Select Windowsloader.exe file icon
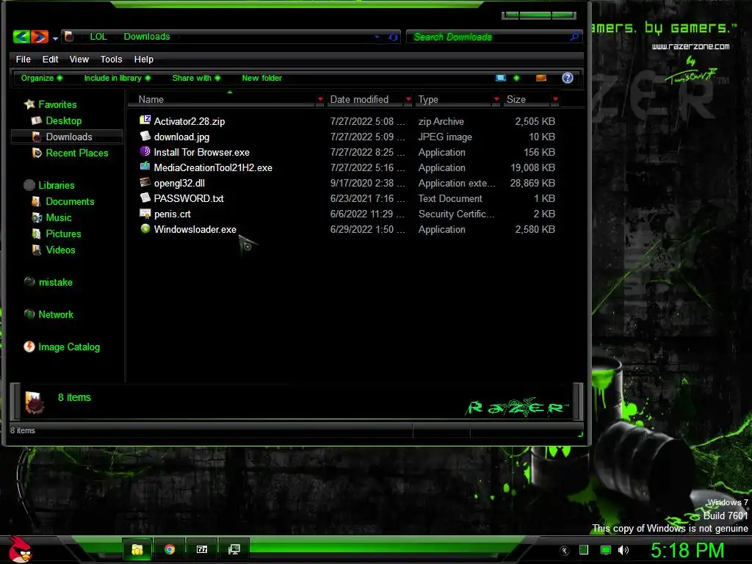The width and height of the screenshot is (752, 564). pyautogui.click(x=145, y=229)
